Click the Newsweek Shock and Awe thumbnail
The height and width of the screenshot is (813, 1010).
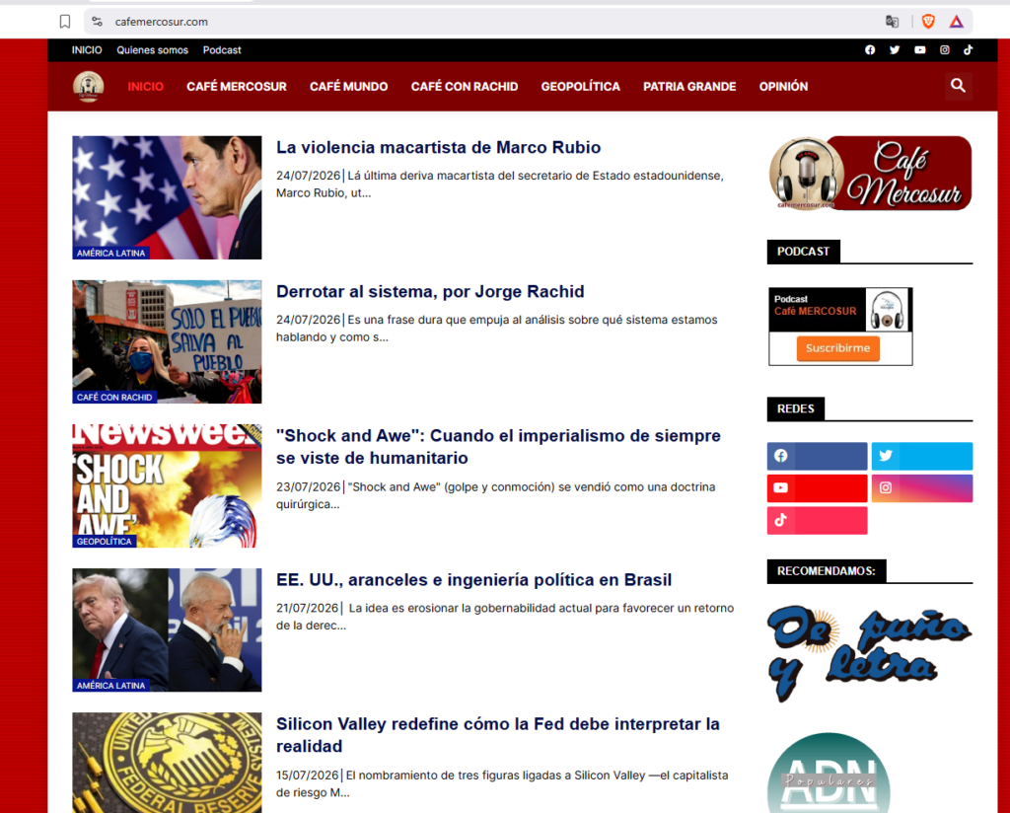coord(167,485)
